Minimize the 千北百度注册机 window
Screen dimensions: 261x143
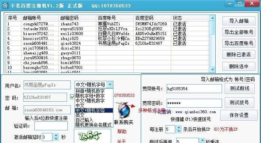[230, 4]
